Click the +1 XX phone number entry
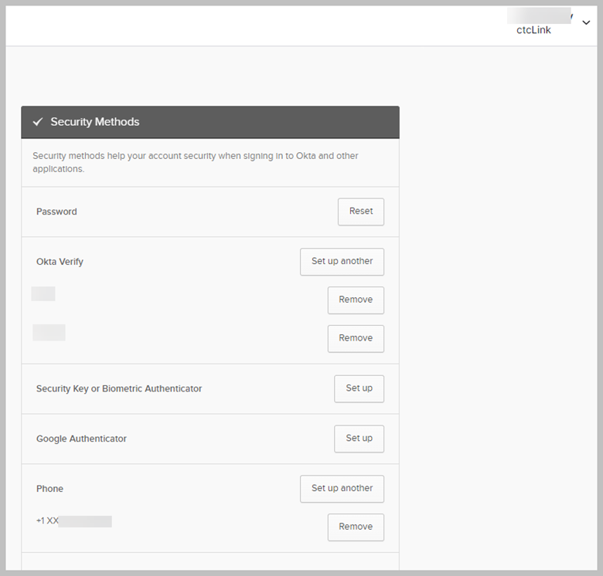This screenshot has width=603, height=576. [x=74, y=521]
